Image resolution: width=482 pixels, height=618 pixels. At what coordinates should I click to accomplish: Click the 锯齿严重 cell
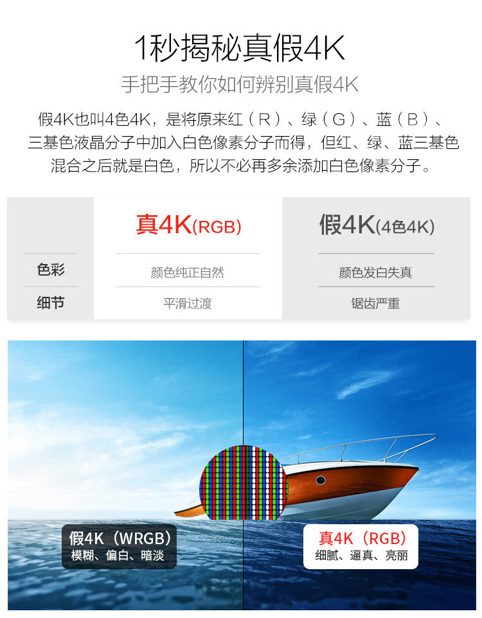[375, 303]
